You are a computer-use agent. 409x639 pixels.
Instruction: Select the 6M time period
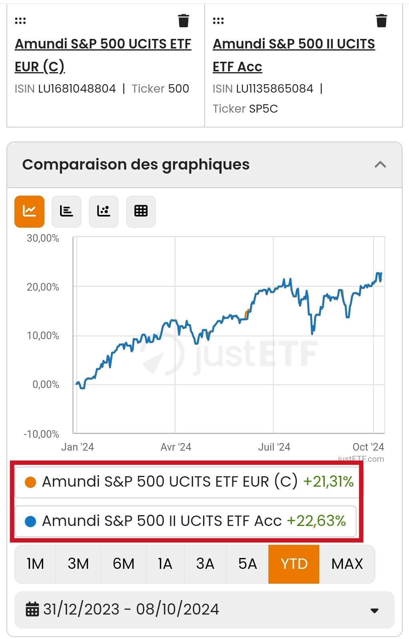(123, 564)
